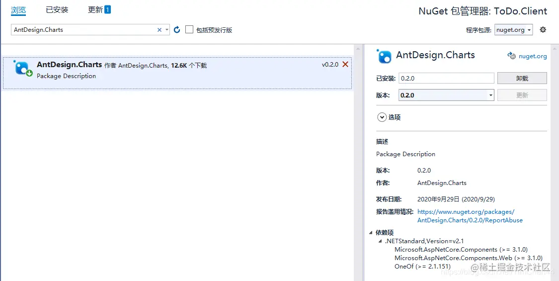
Task: Select Microsoft.AspNetCore.Components.Web dependency
Action: coord(469,258)
